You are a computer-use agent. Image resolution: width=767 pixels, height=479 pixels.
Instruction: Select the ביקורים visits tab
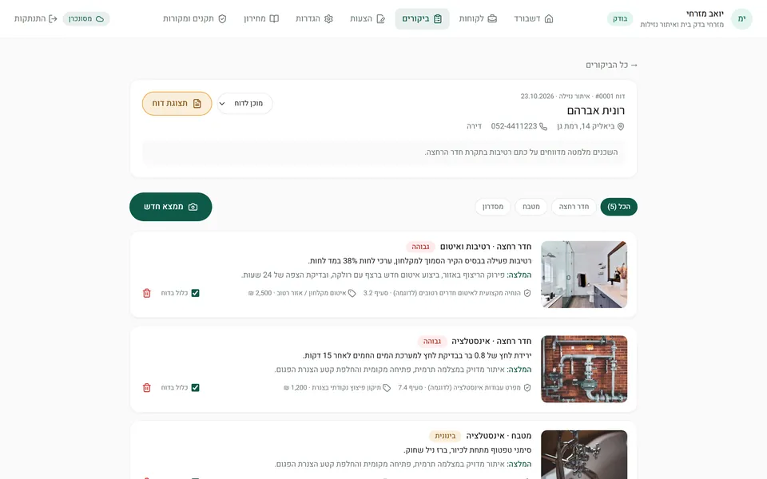422,18
